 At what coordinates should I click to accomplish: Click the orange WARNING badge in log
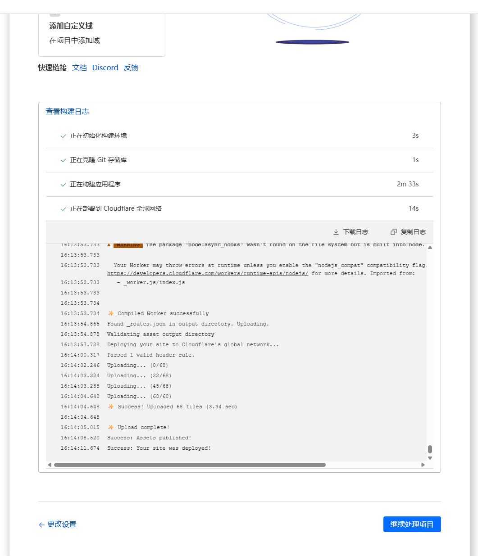point(127,244)
